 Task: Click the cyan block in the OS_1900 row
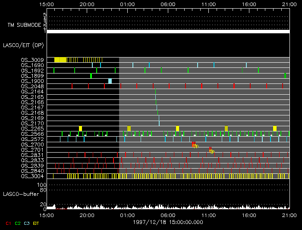pyautogui.click(x=110, y=81)
